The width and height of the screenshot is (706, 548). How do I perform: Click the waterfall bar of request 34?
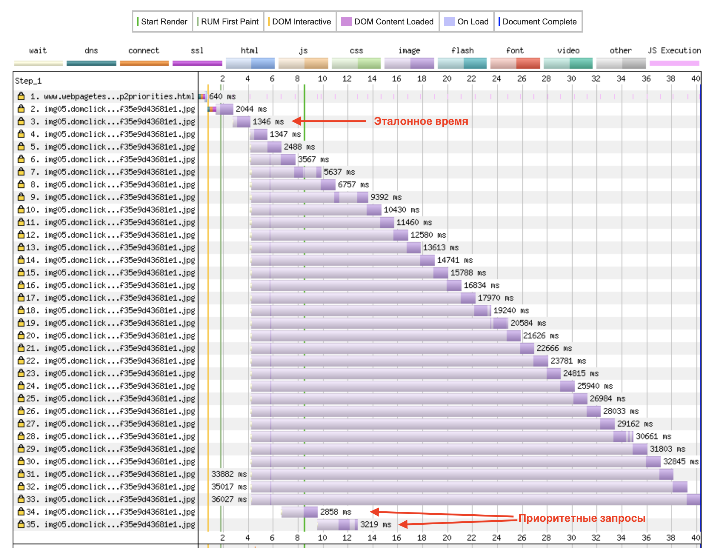[299, 512]
